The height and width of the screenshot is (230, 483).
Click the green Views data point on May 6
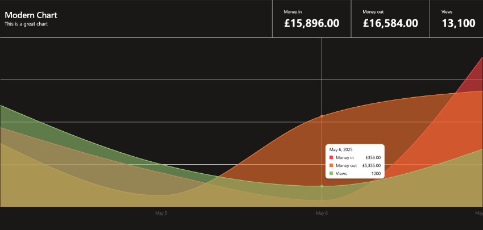[322, 186]
